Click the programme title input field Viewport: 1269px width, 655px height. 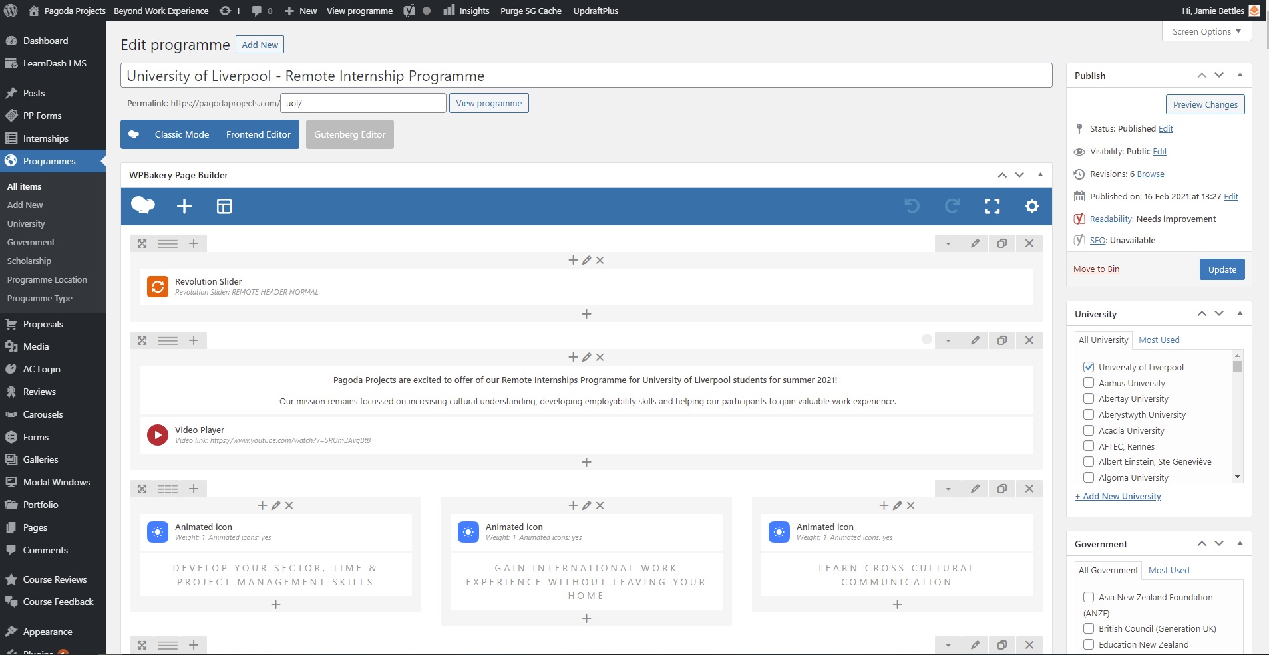[x=586, y=76]
